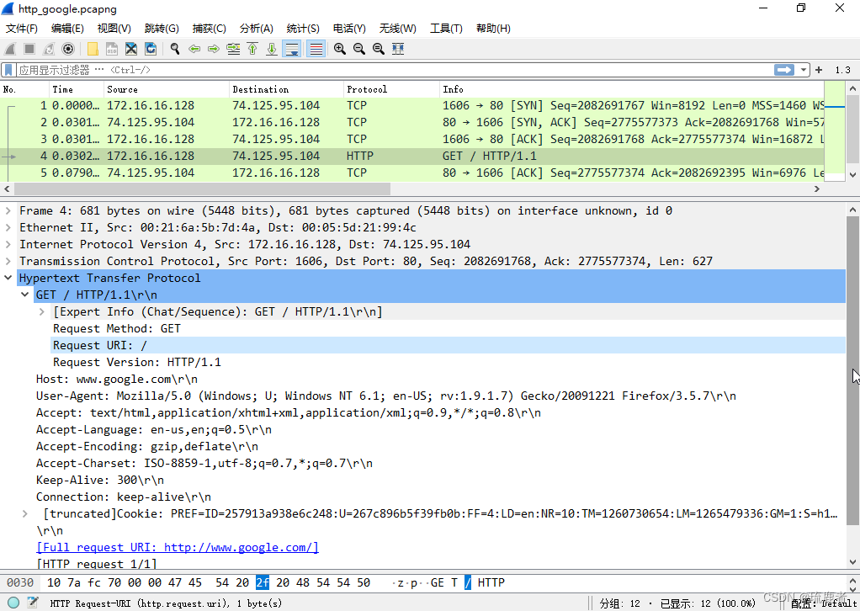The image size is (860, 611).
Task: Open the 帮助(H) menu
Action: tap(493, 29)
